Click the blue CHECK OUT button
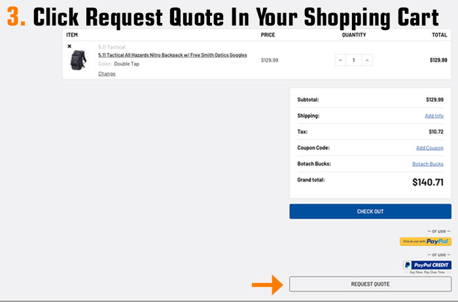 click(x=370, y=212)
